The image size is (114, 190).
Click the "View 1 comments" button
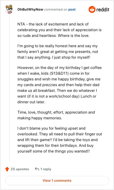[x=57, y=181]
